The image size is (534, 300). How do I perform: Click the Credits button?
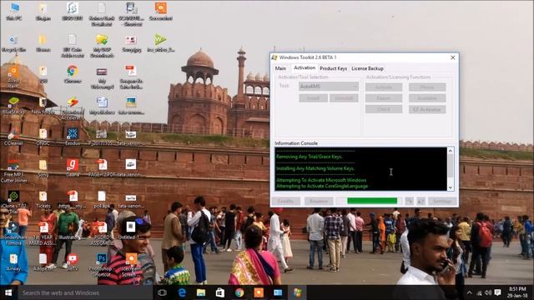[285, 202]
